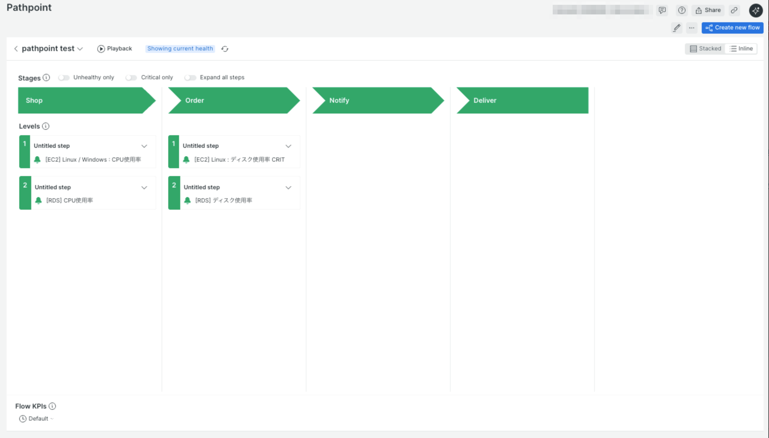Switch to Stacked view

pyautogui.click(x=705, y=49)
